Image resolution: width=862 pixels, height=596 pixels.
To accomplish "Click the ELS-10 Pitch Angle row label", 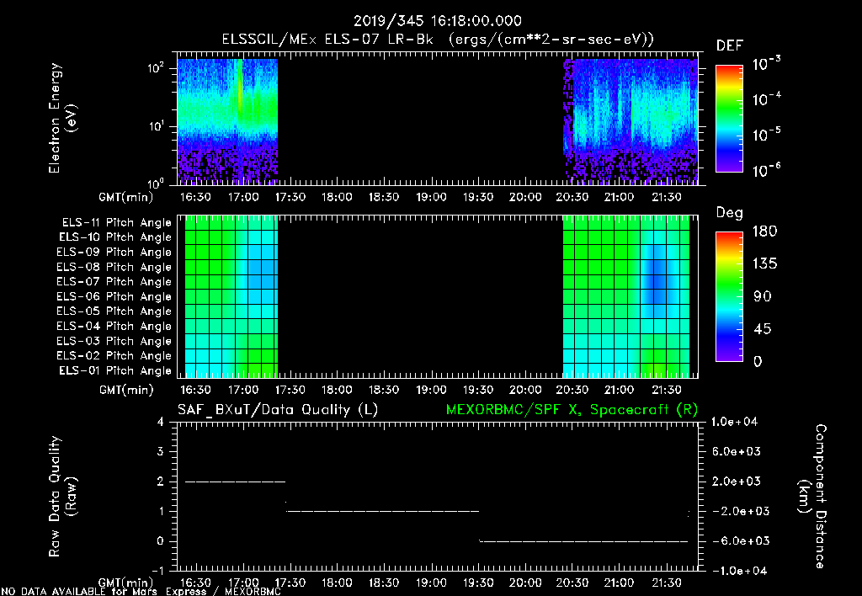I will click(115, 237).
